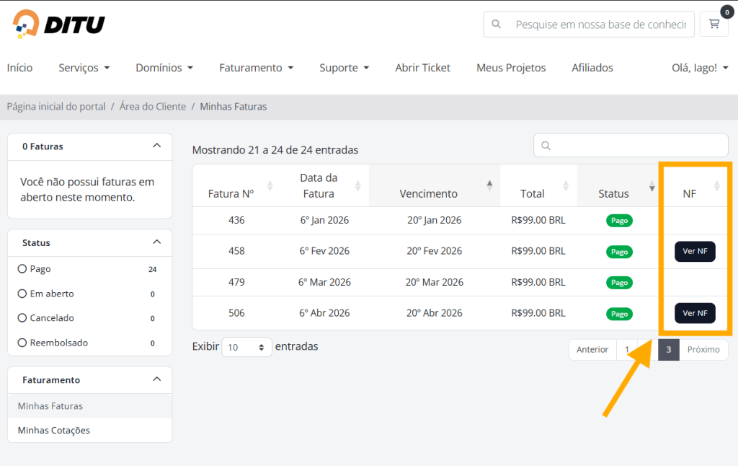Click the 20º Mar 2026 due date
738x466 pixels.
[435, 282]
